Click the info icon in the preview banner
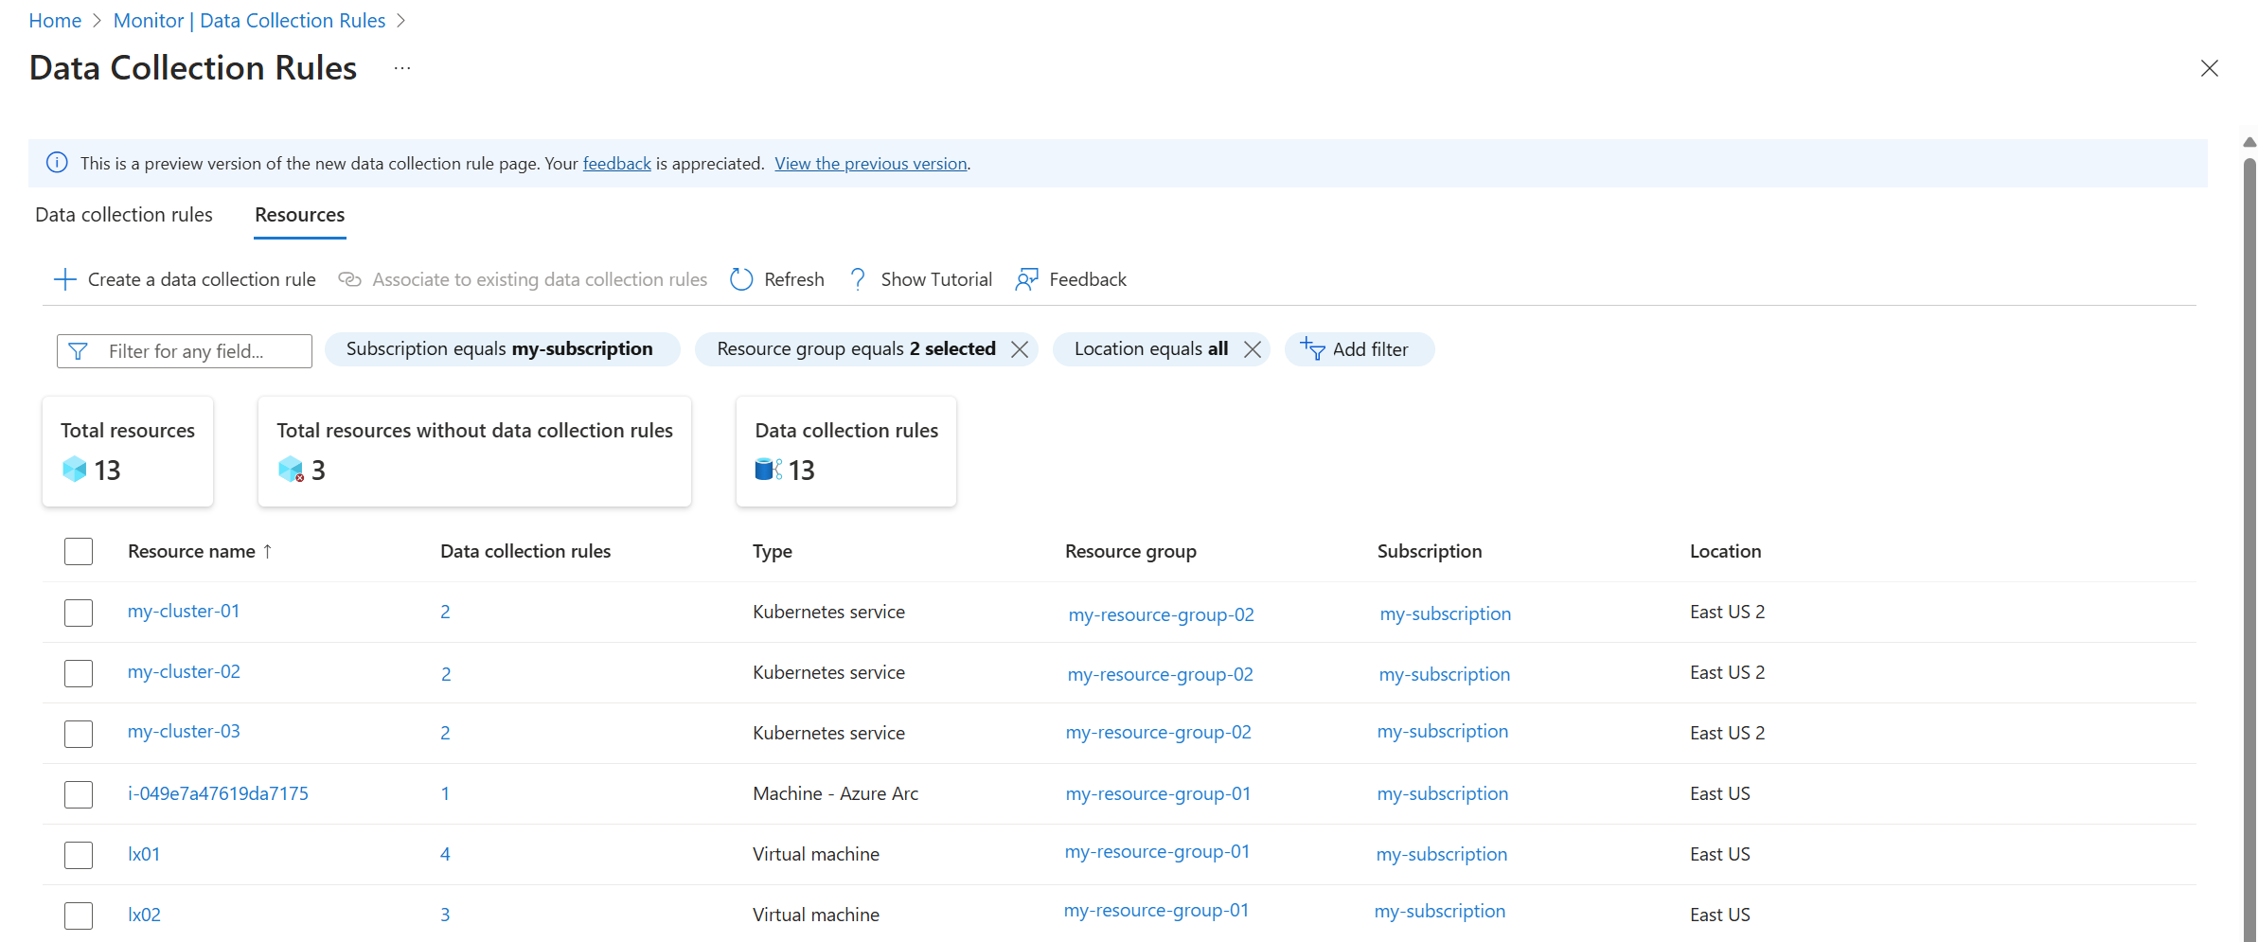 click(57, 162)
